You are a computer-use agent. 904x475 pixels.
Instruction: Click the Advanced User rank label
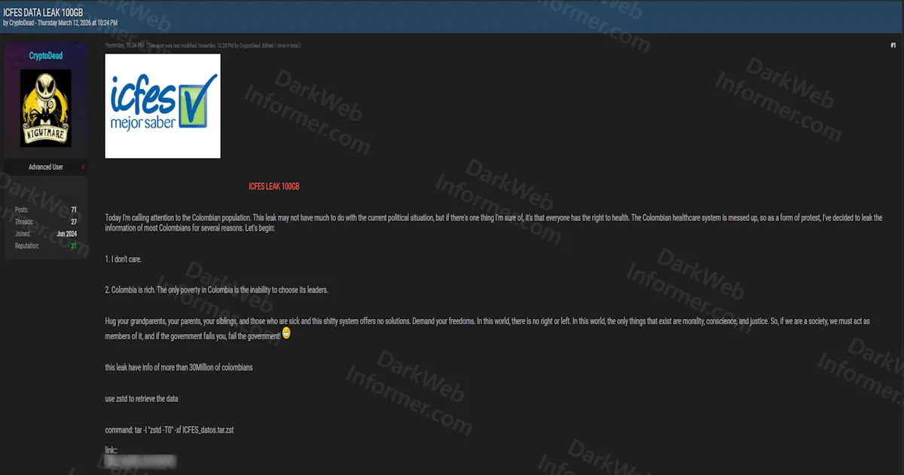[x=46, y=167]
